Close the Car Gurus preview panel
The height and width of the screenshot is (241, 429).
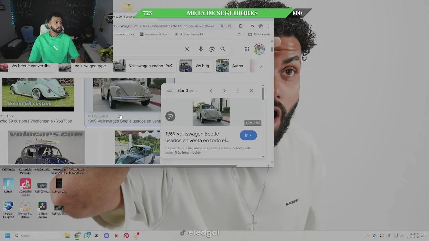(251, 91)
